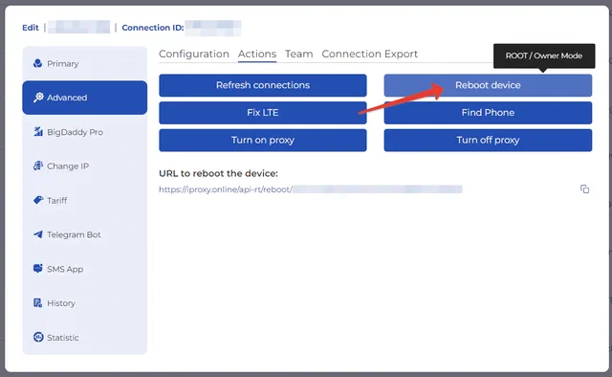The width and height of the screenshot is (612, 377).
Task: Click 'URL to reboot the device:' heading
Action: (x=218, y=173)
